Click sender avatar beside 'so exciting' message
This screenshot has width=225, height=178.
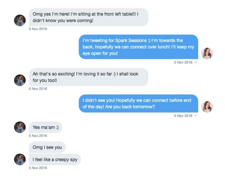point(20,80)
